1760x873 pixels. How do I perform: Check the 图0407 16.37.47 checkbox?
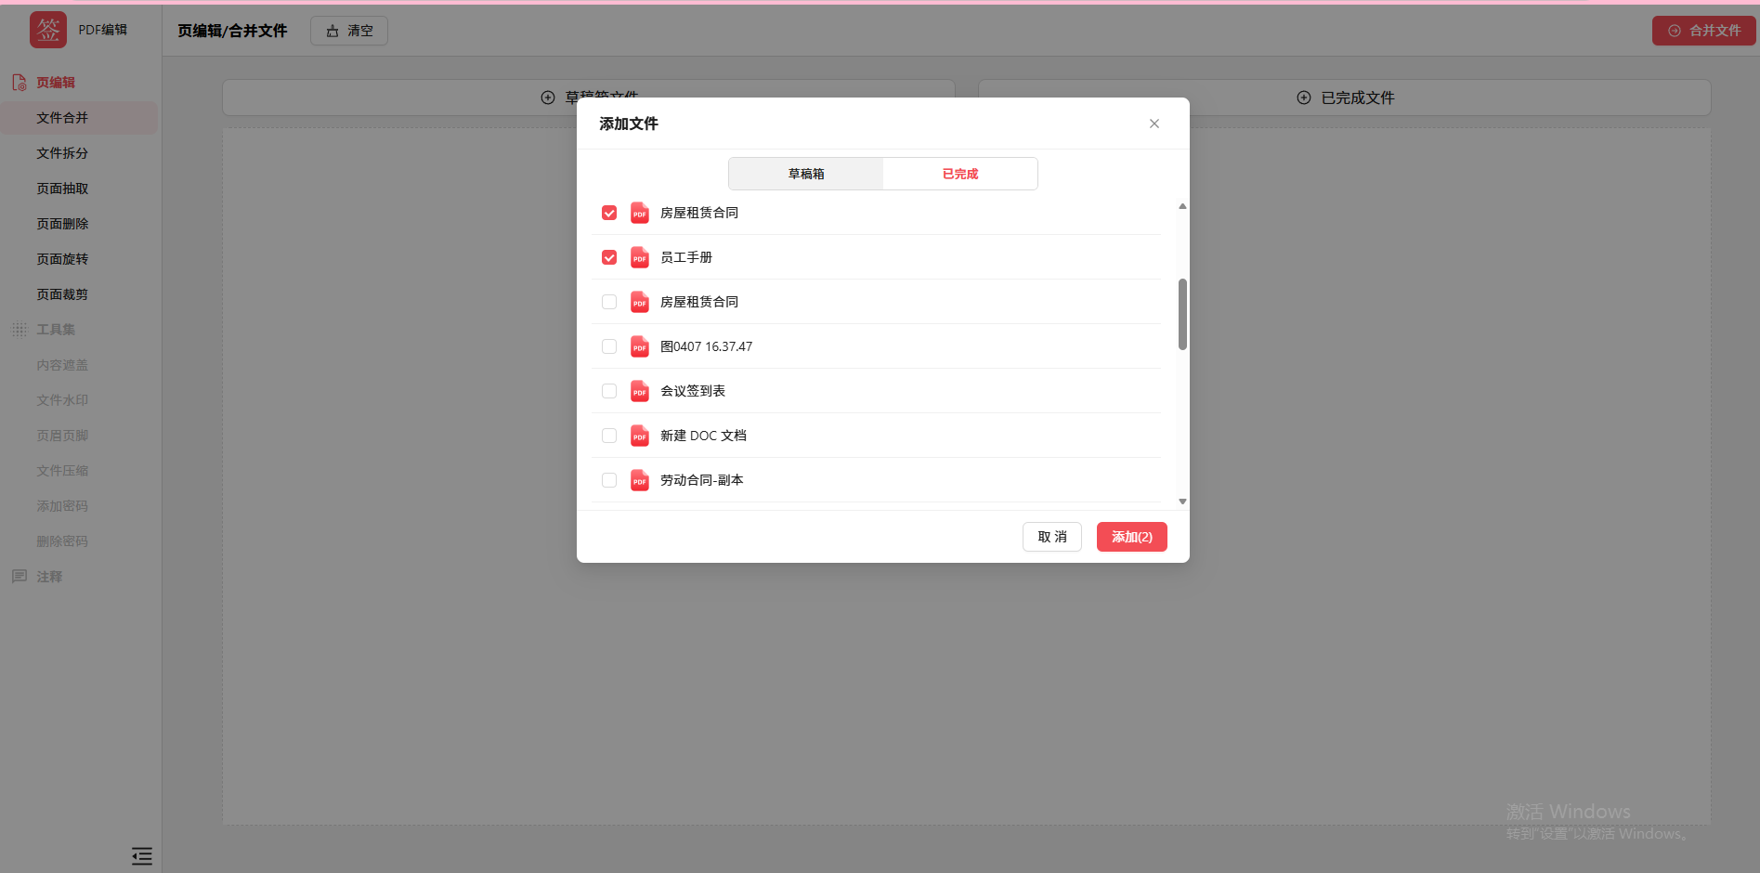point(609,346)
